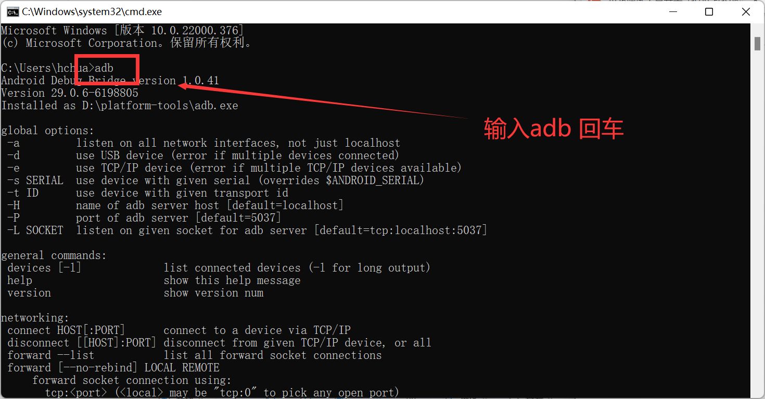Screen dimensions: 765x399
Task: Click the forward --list command entry
Action: [x=51, y=355]
